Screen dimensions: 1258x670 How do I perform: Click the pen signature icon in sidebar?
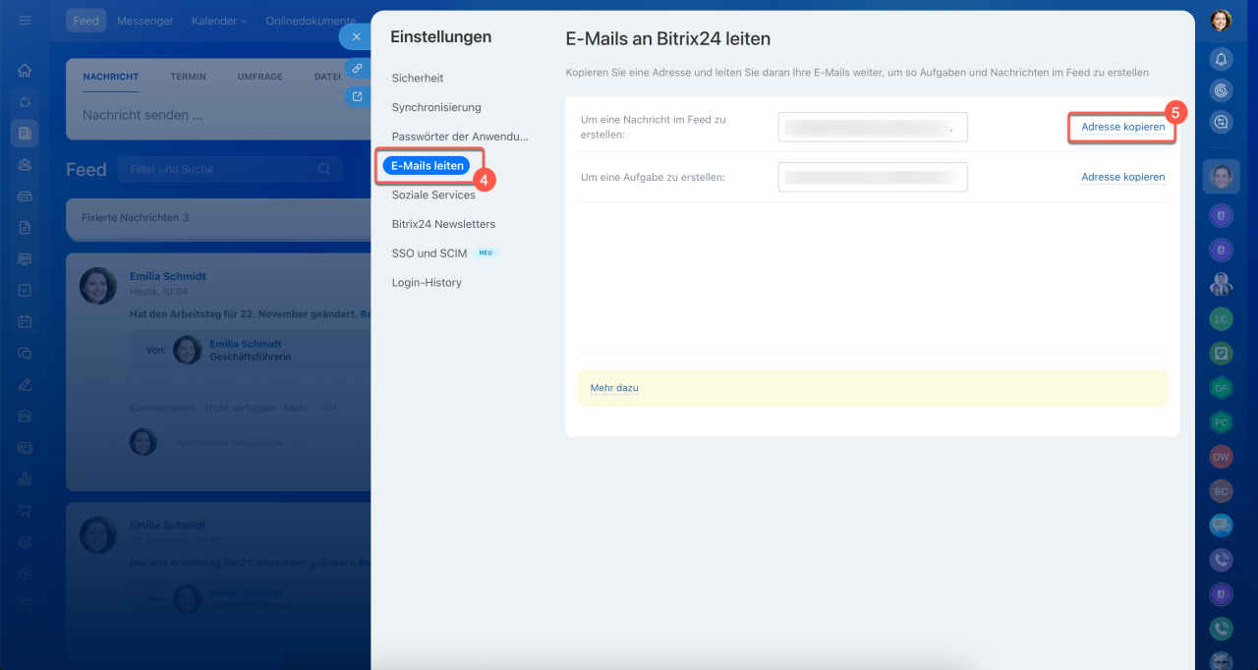click(x=25, y=384)
